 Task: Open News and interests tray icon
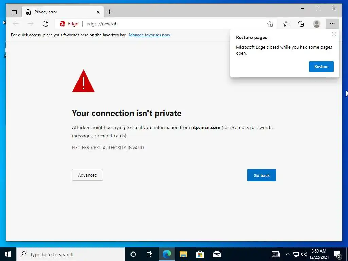[x=276, y=254]
